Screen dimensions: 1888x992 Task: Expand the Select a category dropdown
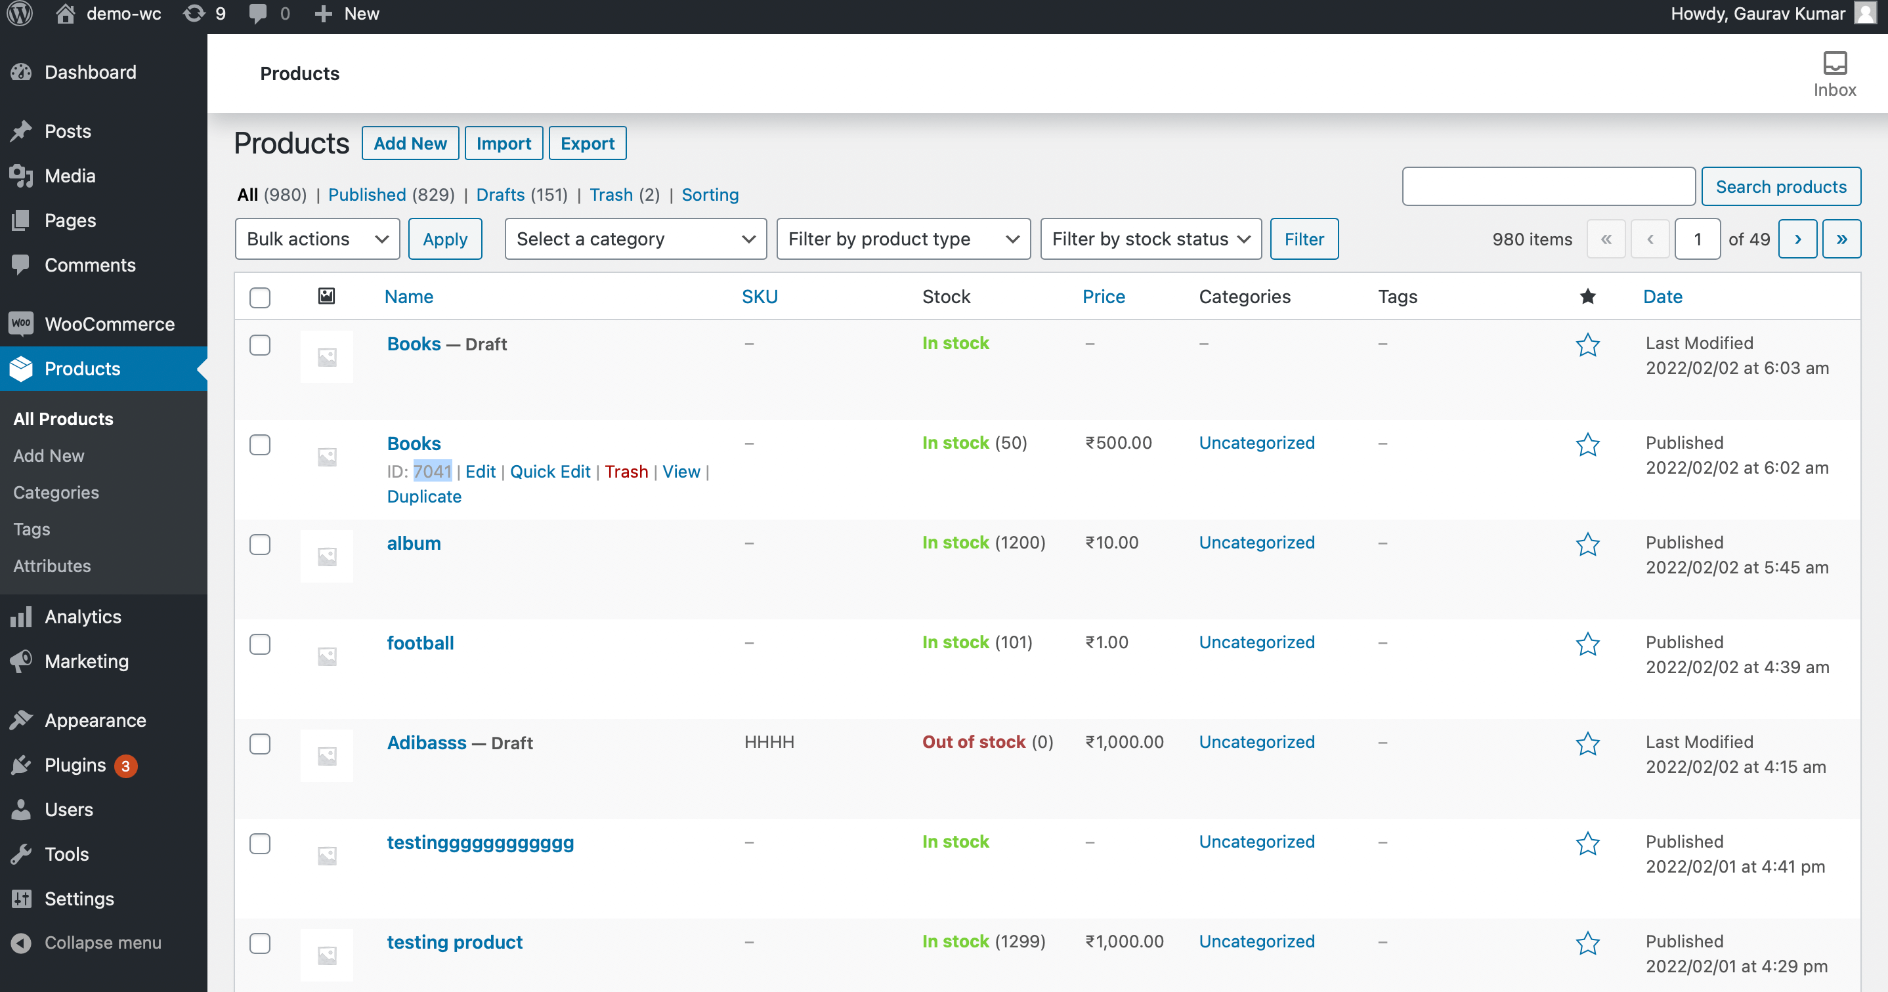pos(635,239)
